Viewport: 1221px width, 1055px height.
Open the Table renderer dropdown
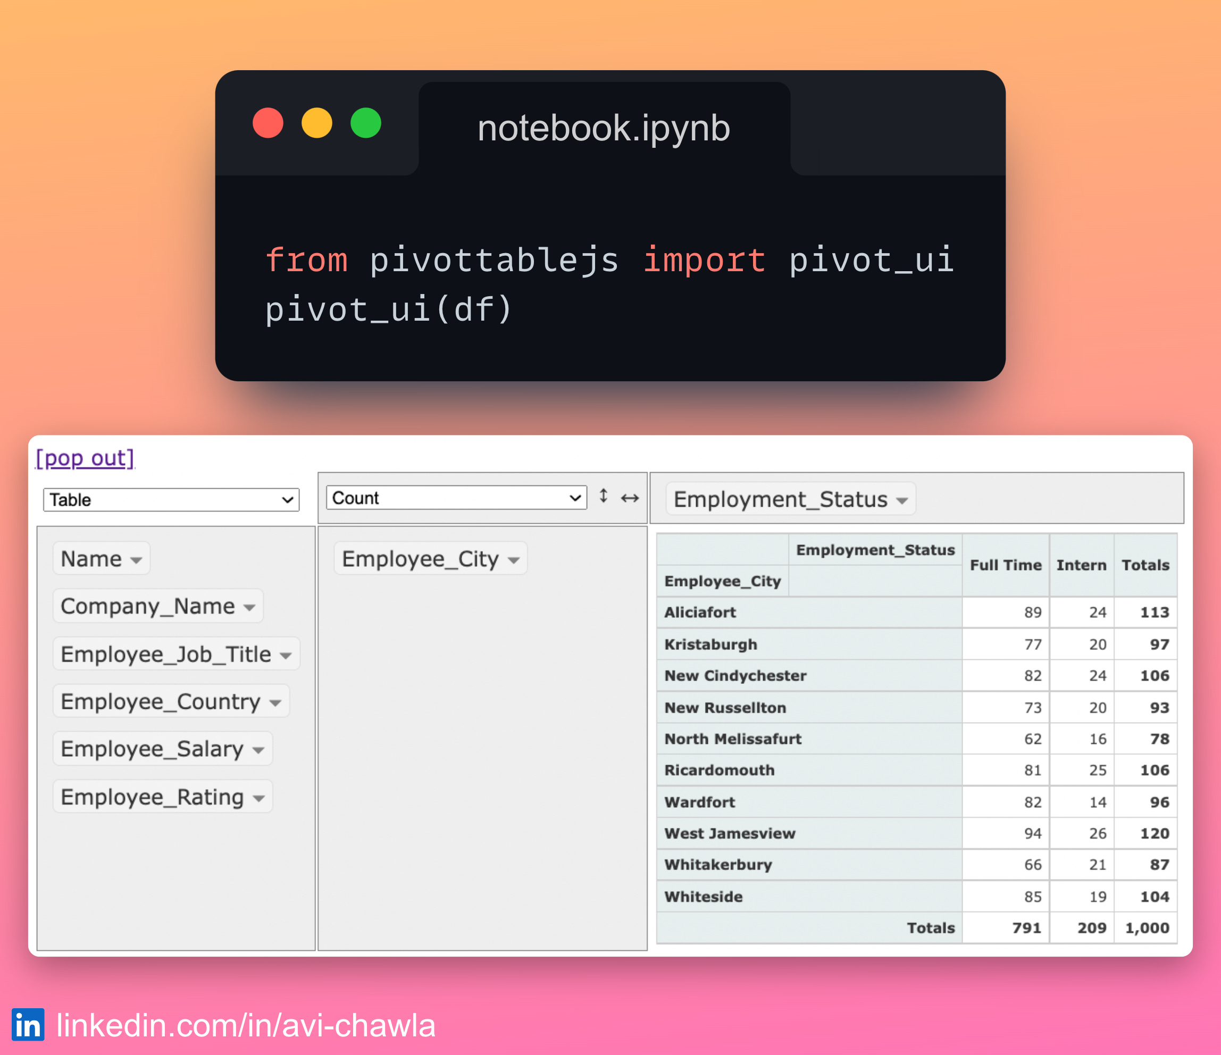tap(170, 499)
